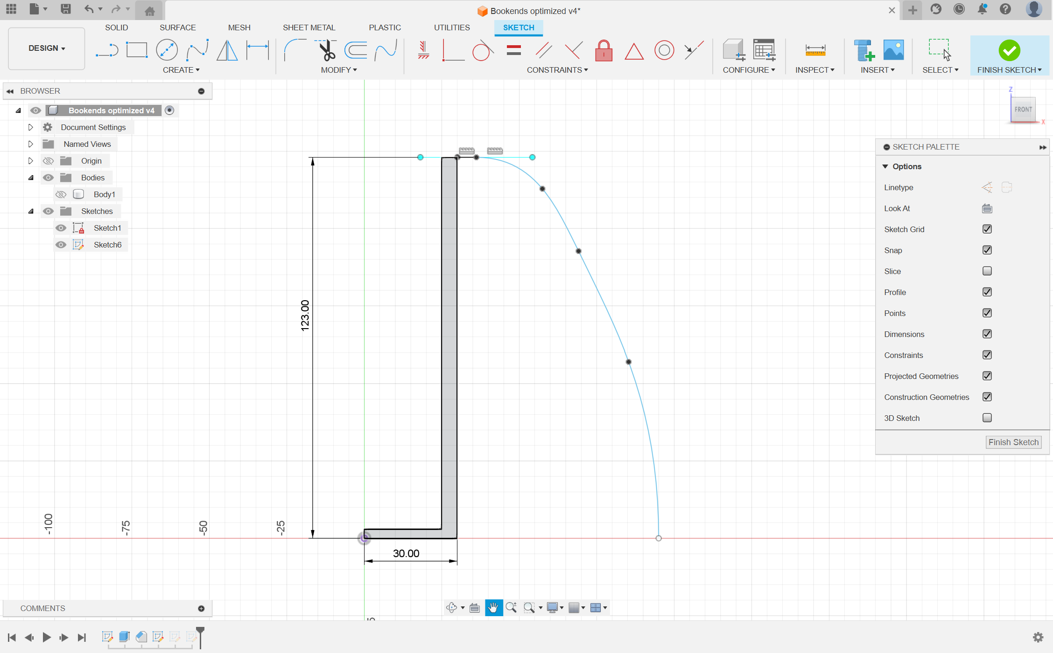Apply the Horizontal/Vertical constraint
Screen dimensions: 1053x653
423,50
